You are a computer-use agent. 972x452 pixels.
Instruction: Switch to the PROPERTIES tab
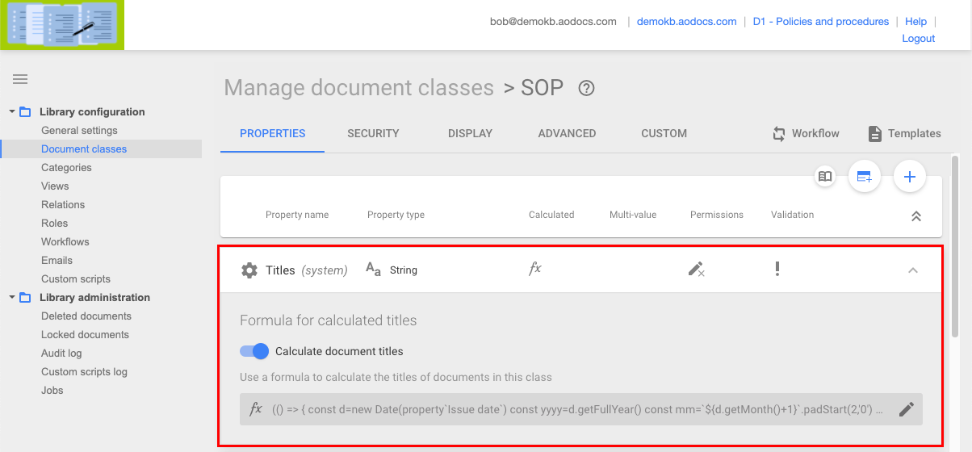(x=273, y=134)
